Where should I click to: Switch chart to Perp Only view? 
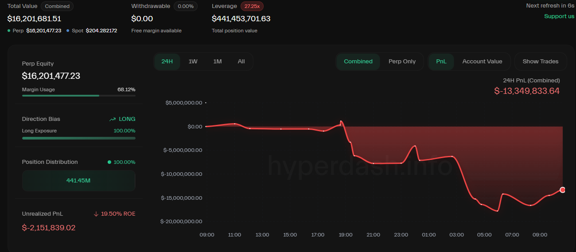[402, 62]
